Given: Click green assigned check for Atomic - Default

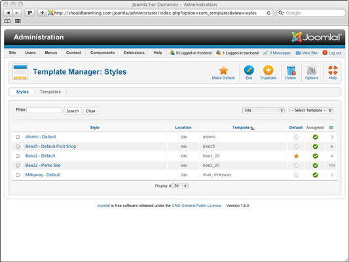Looking at the screenshot, I should [315, 137].
